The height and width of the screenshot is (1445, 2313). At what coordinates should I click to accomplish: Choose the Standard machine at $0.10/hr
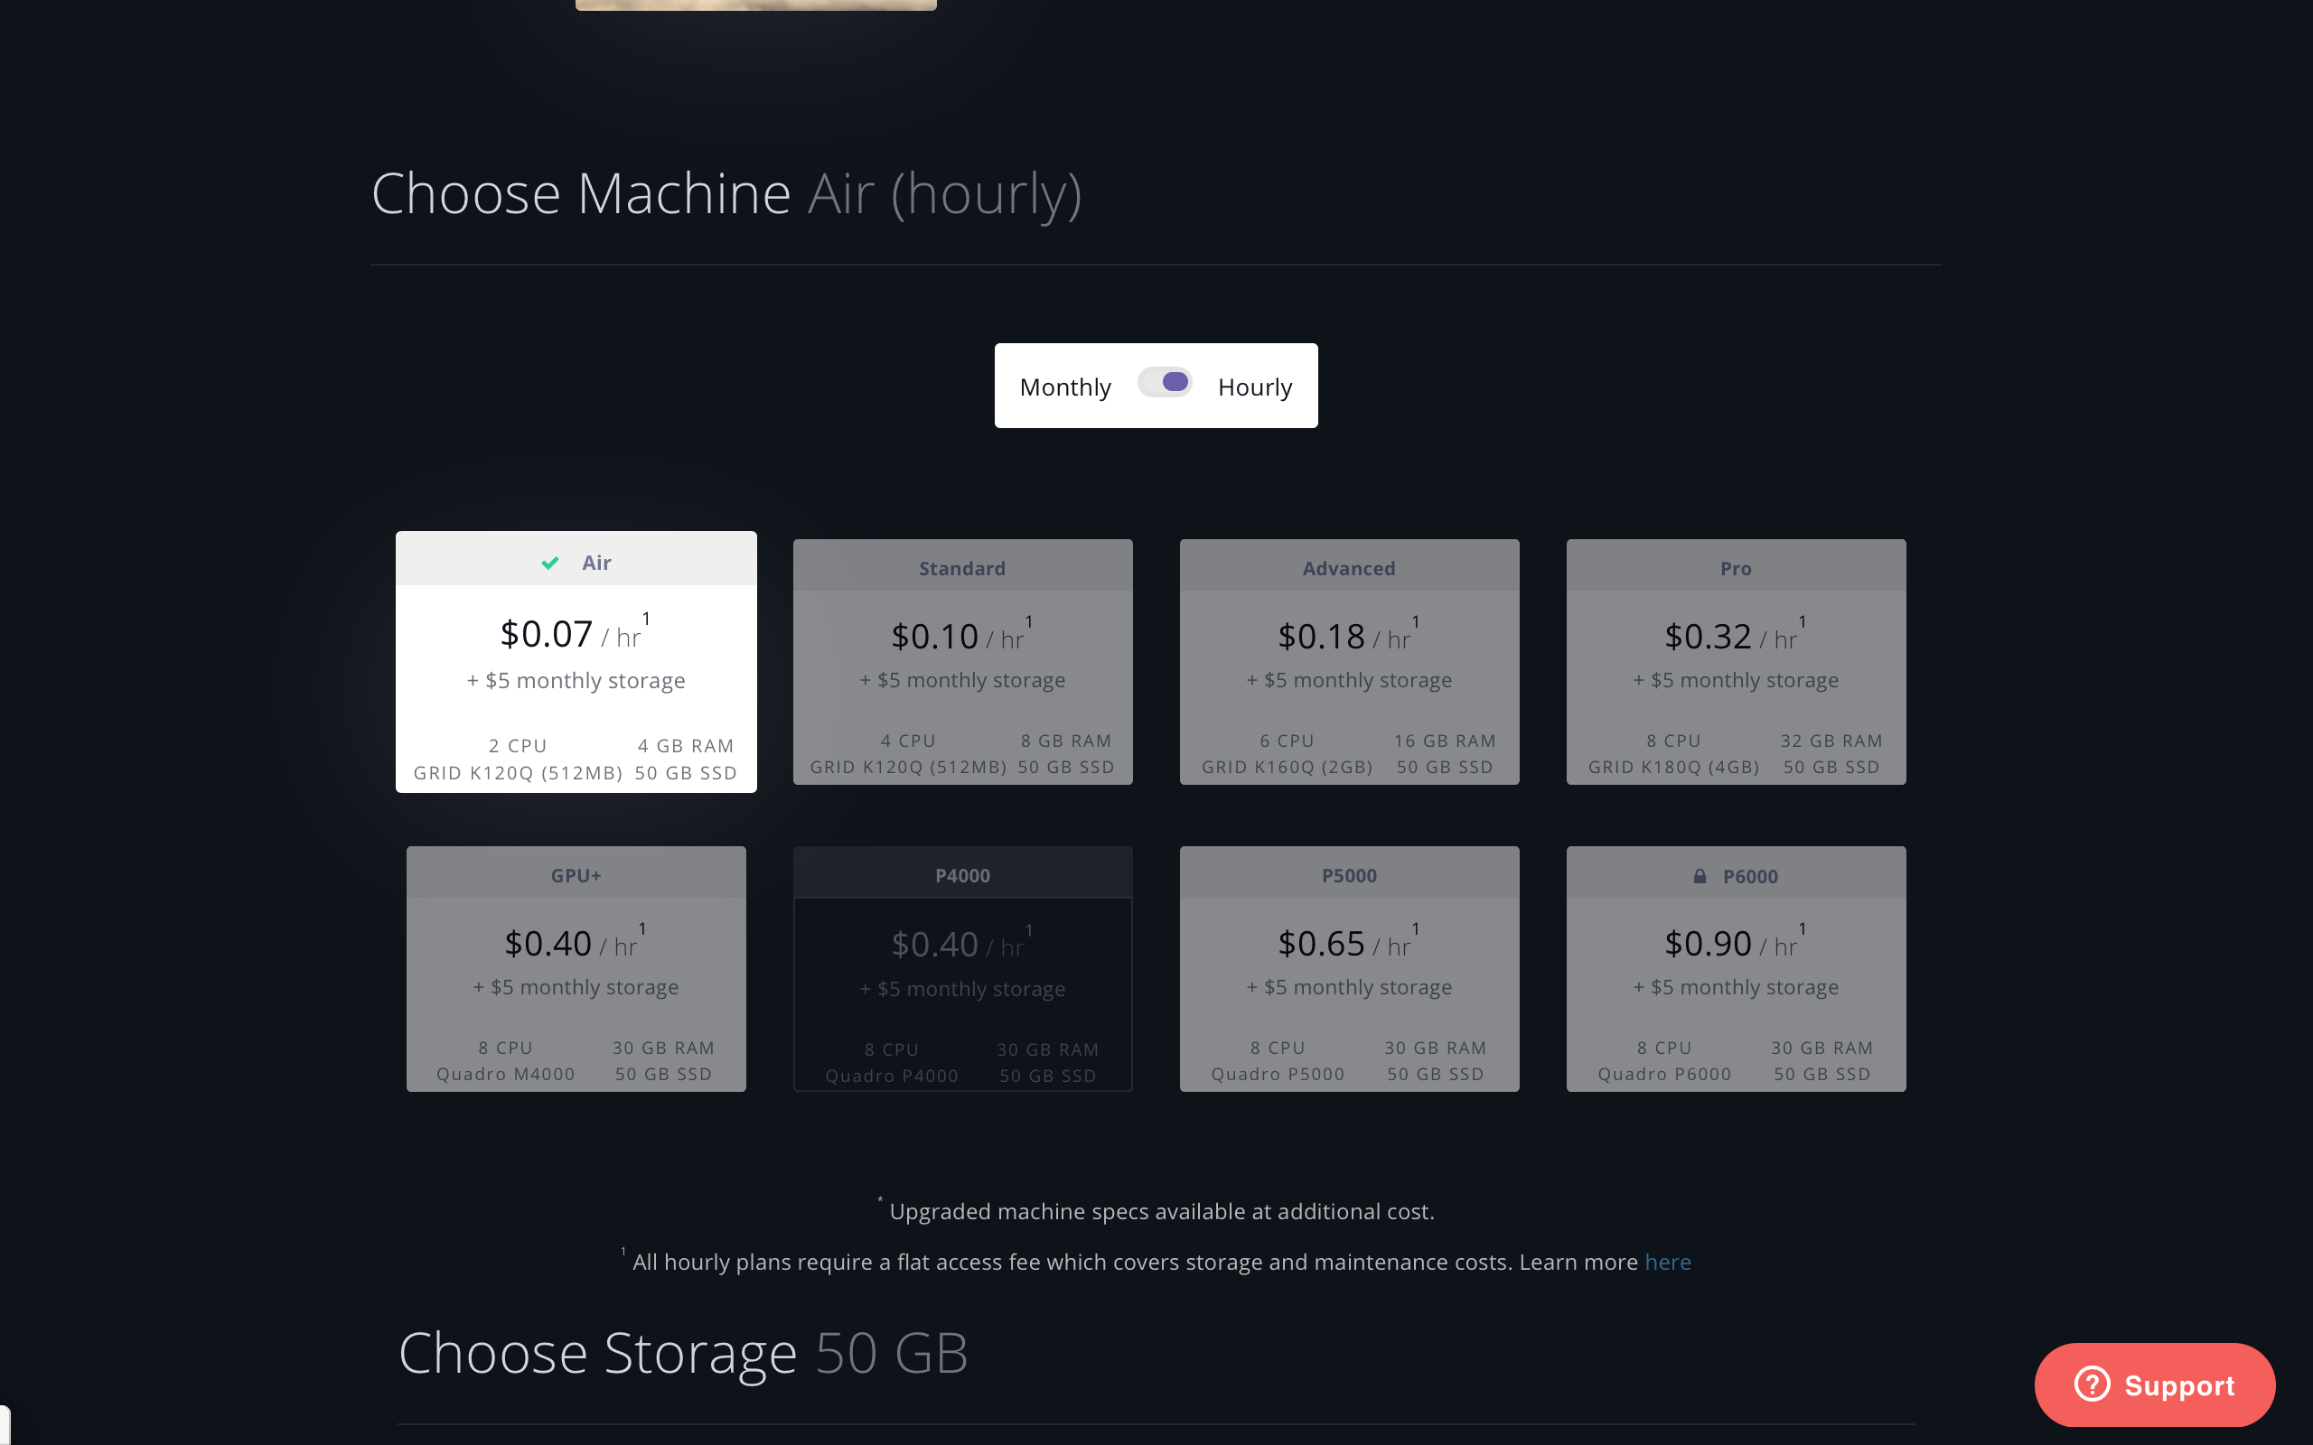click(962, 661)
